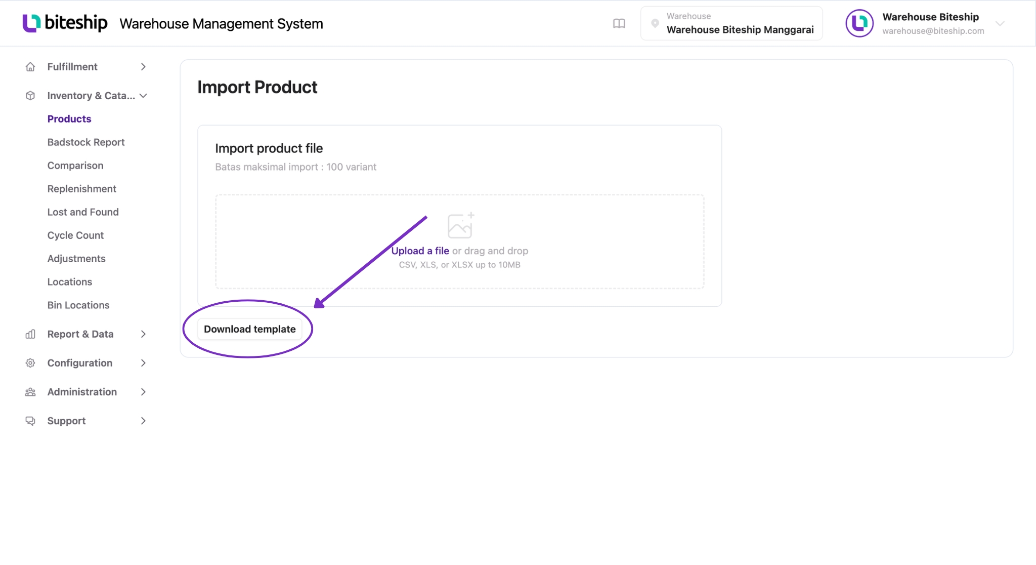Click the warehouse@biteship.com email text
The width and height of the screenshot is (1036, 565).
coord(933,31)
